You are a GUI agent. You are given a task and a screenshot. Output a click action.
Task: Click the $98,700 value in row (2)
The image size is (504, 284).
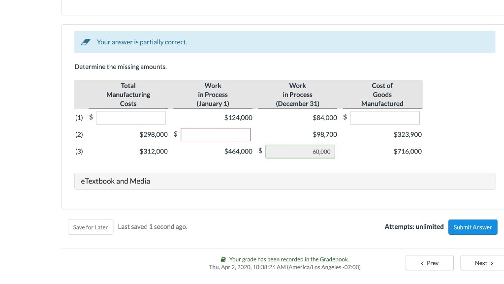[x=325, y=134]
